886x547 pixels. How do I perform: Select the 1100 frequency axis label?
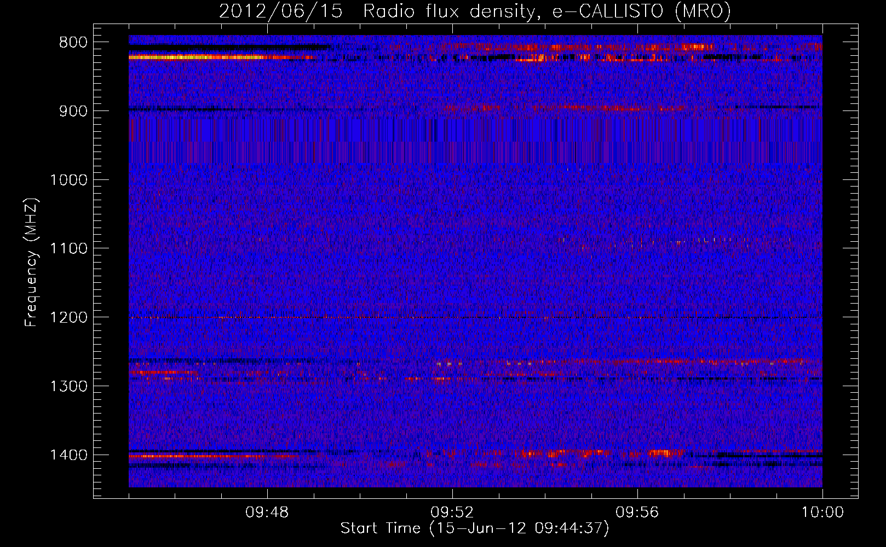[68, 248]
